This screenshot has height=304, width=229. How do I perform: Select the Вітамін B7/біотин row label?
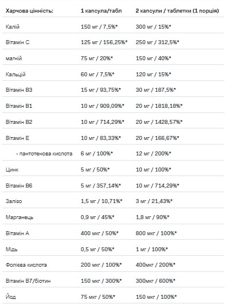(x=28, y=280)
